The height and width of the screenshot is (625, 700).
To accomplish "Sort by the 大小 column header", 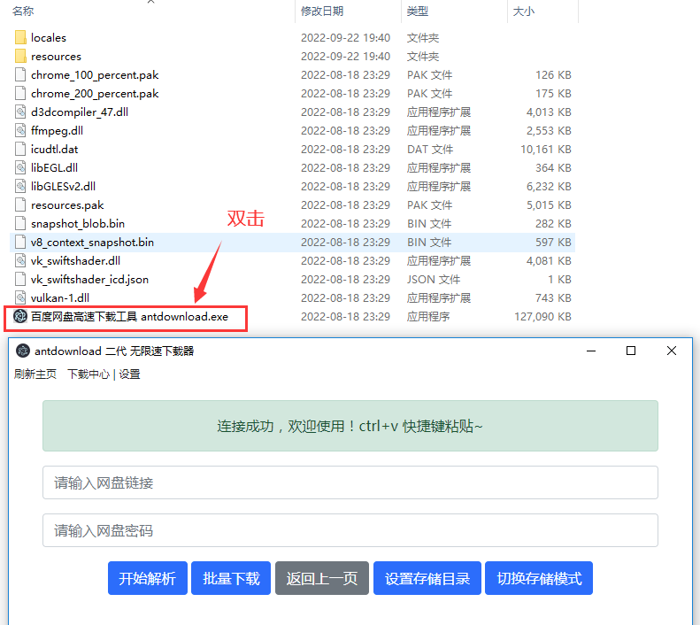I will pos(524,12).
